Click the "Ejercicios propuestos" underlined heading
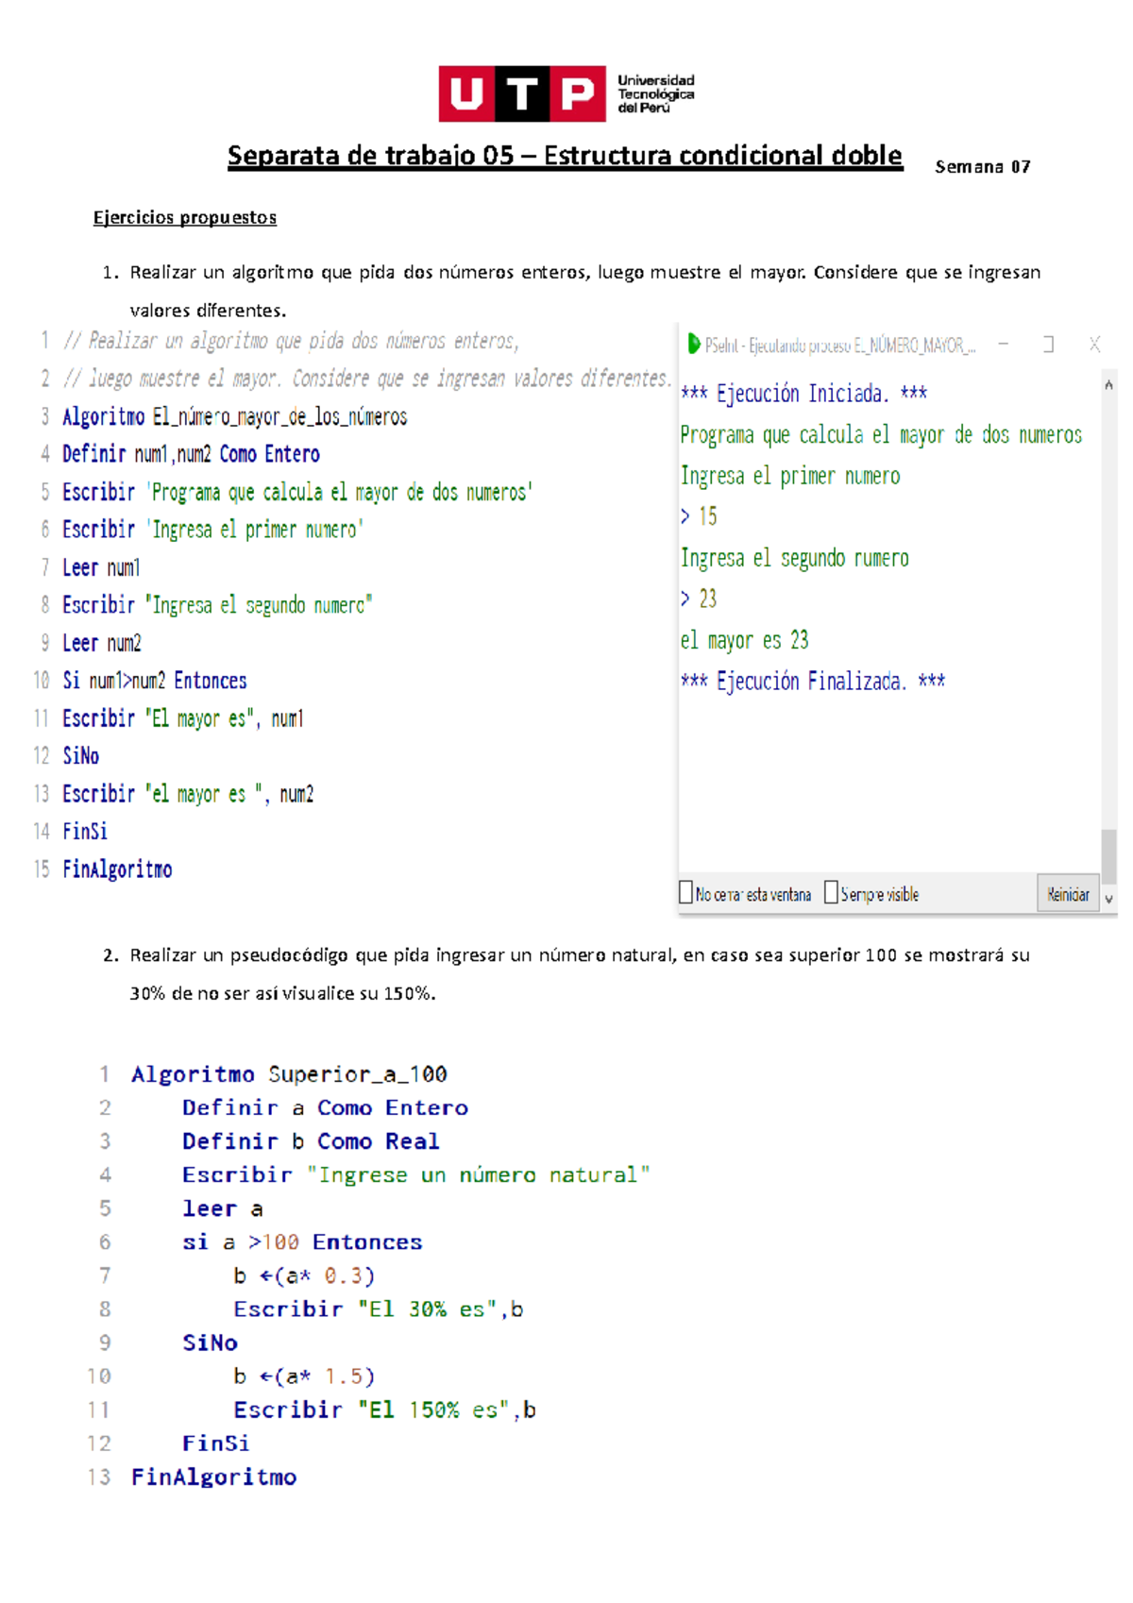 (x=185, y=218)
